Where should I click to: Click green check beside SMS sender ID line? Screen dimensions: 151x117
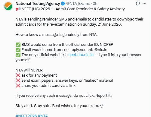[x=18, y=45]
